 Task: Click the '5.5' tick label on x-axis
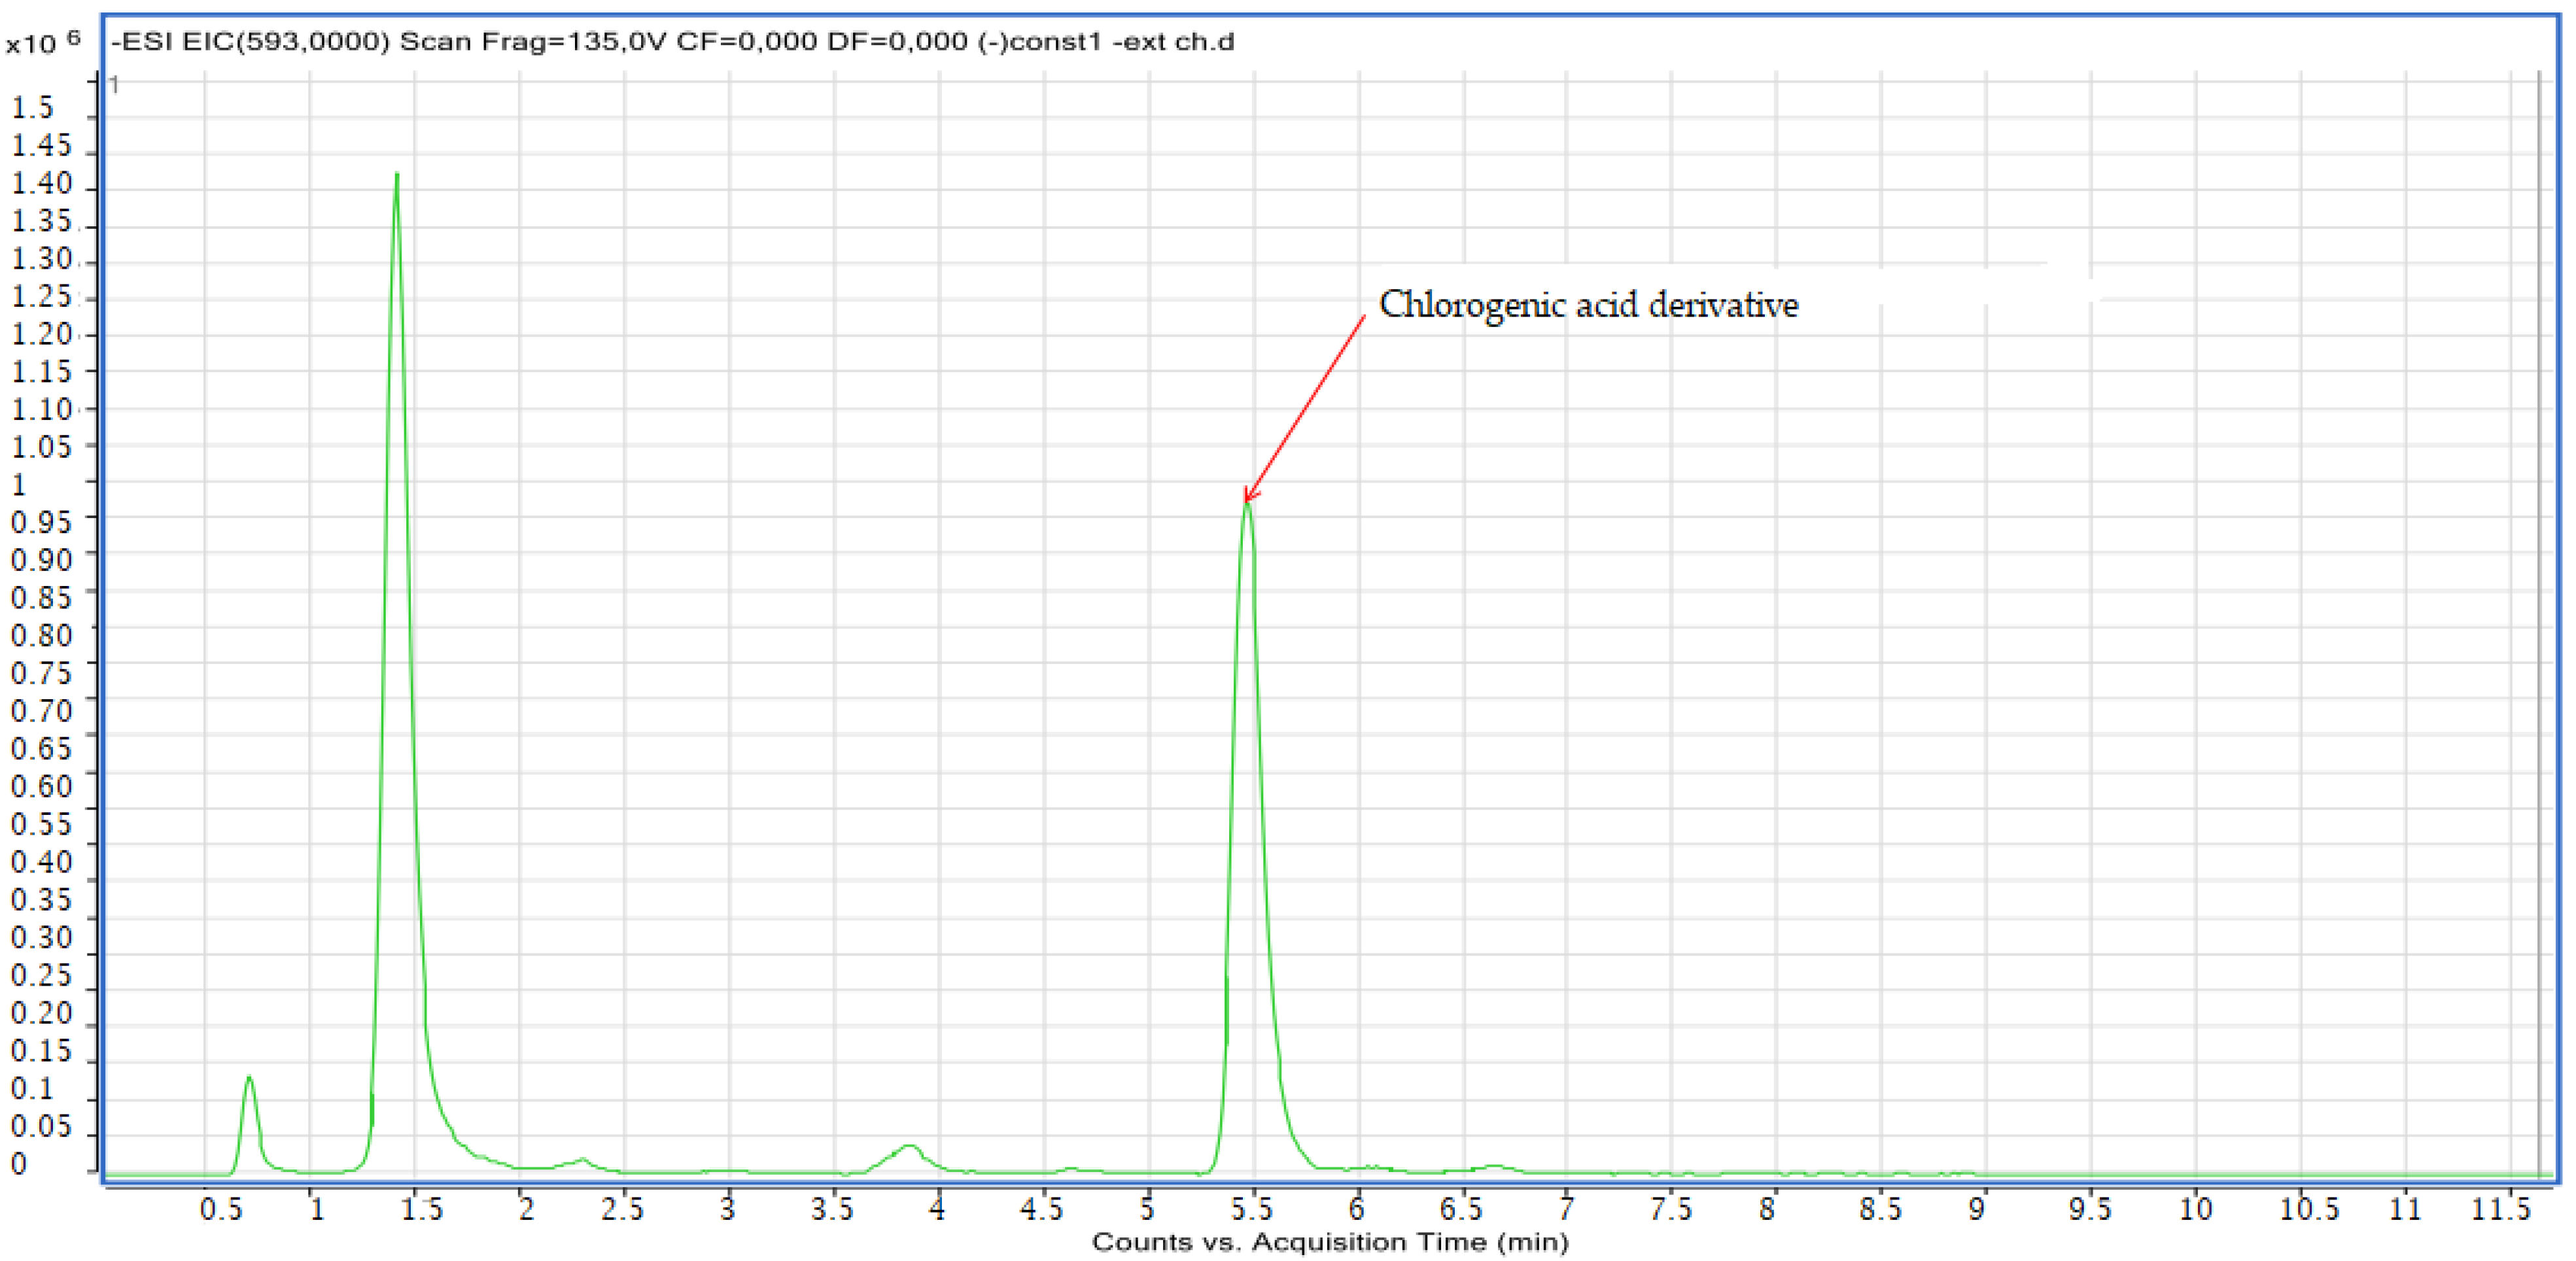pyautogui.click(x=1252, y=1209)
